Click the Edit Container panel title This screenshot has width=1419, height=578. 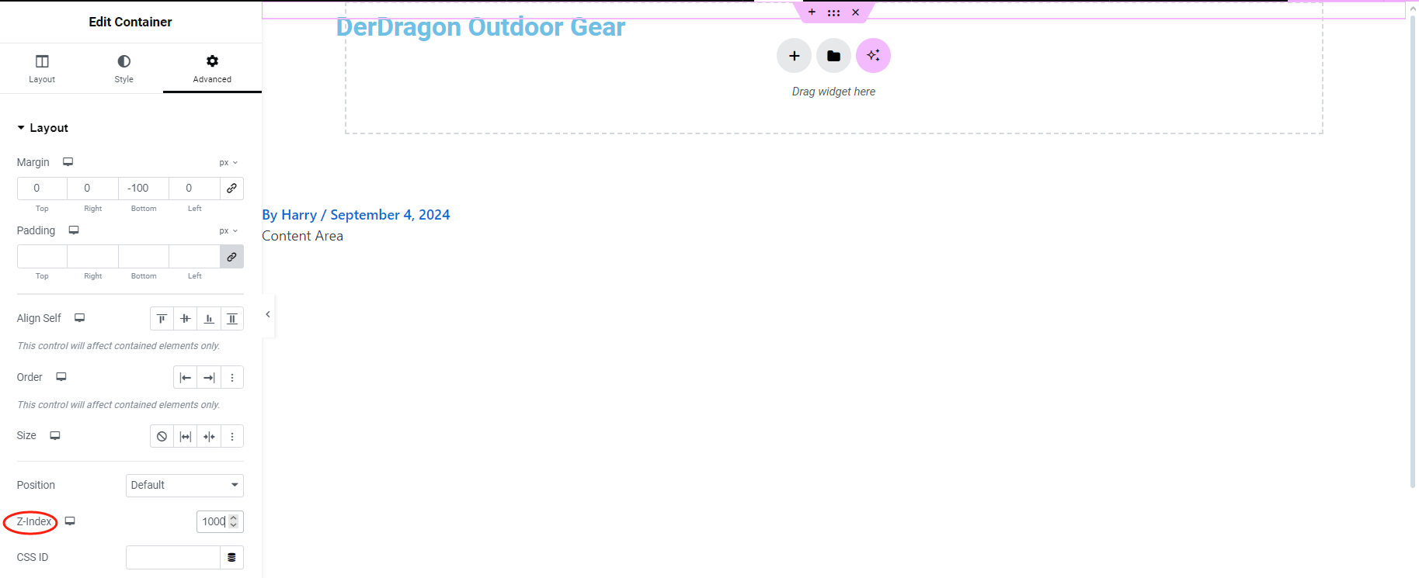pyautogui.click(x=130, y=22)
